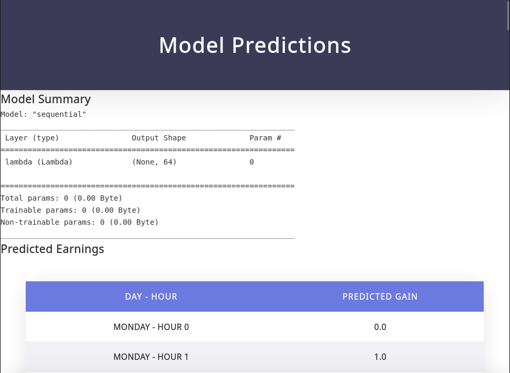Click the Predicted Earnings heading

(x=52, y=249)
